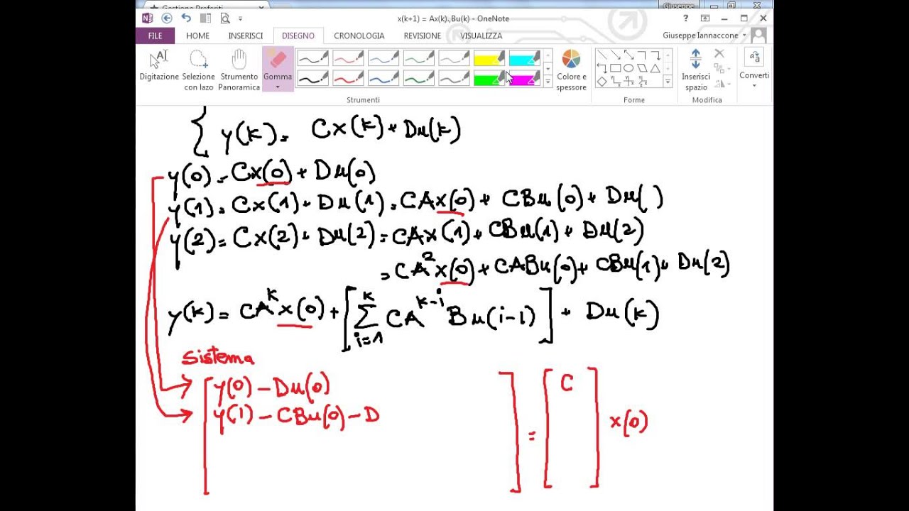Choose the triangle shape
The width and height of the screenshot is (909, 511).
point(655,68)
